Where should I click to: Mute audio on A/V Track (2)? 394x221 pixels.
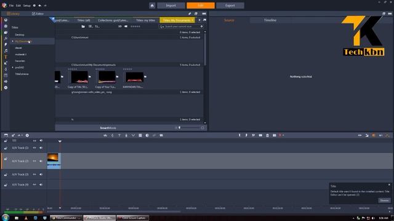41,161
